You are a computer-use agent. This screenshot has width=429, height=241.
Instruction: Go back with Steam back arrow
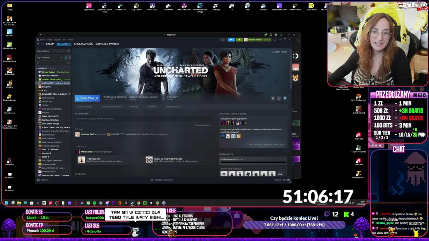click(38, 44)
